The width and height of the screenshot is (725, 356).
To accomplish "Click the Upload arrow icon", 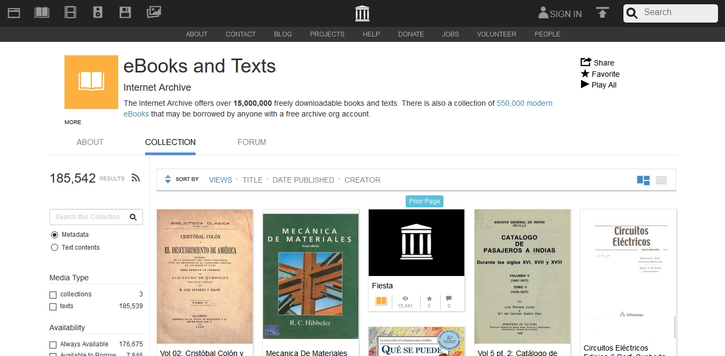I will coord(602,13).
